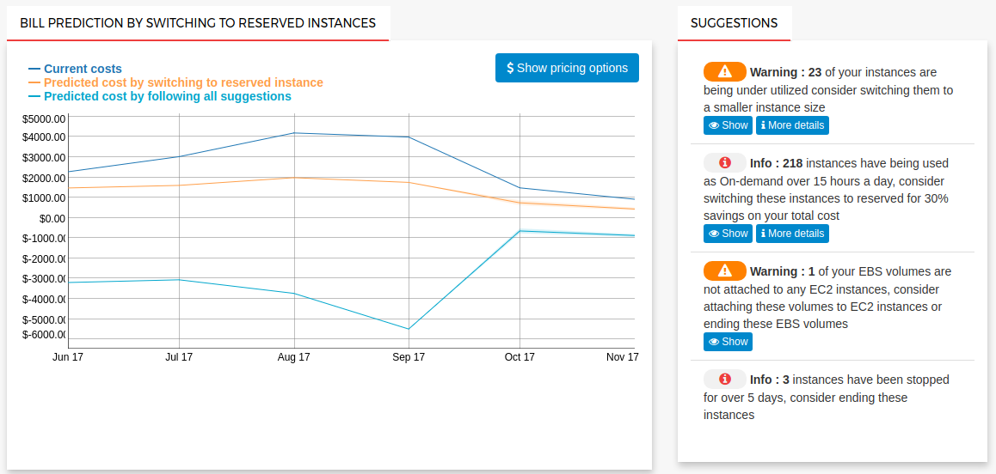Select the Suggestions tab header
The height and width of the screenshot is (474, 996).
[x=734, y=23]
